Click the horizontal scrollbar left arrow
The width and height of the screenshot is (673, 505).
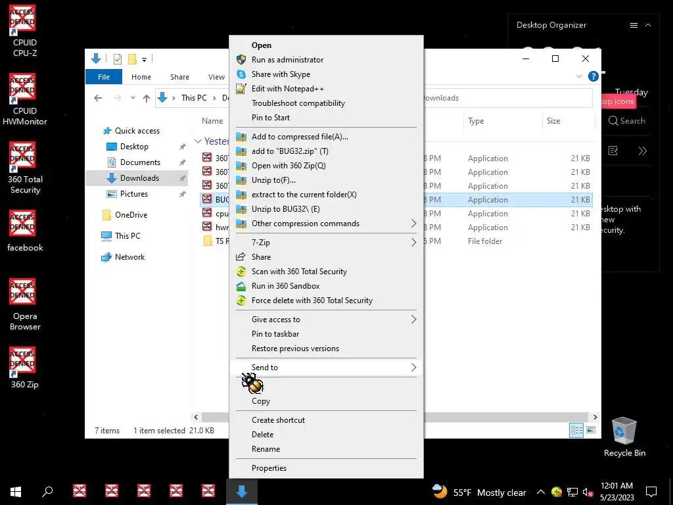click(196, 417)
